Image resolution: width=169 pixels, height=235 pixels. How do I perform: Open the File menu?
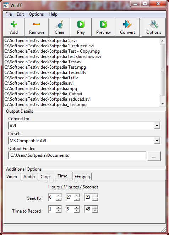[9, 14]
